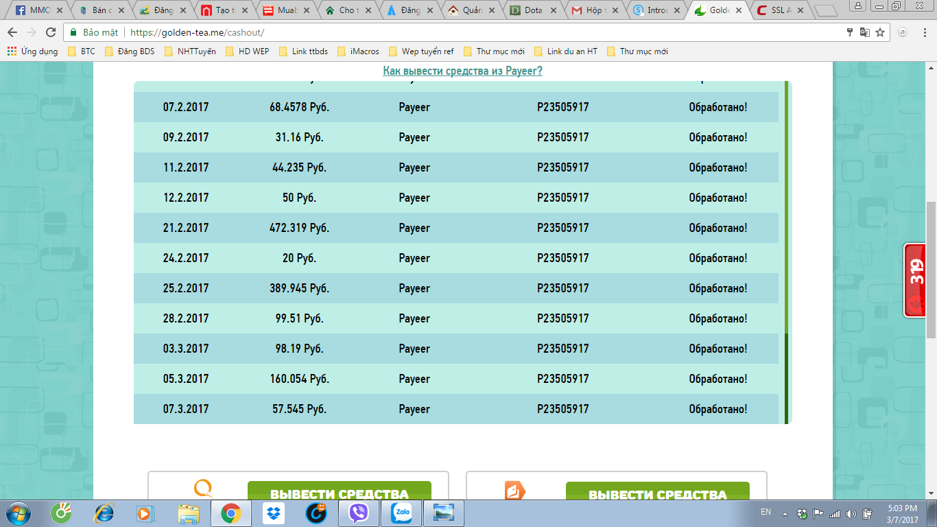Open the green Cốc Cốc browser taskbar icon
The height and width of the screenshot is (527, 937).
62,513
